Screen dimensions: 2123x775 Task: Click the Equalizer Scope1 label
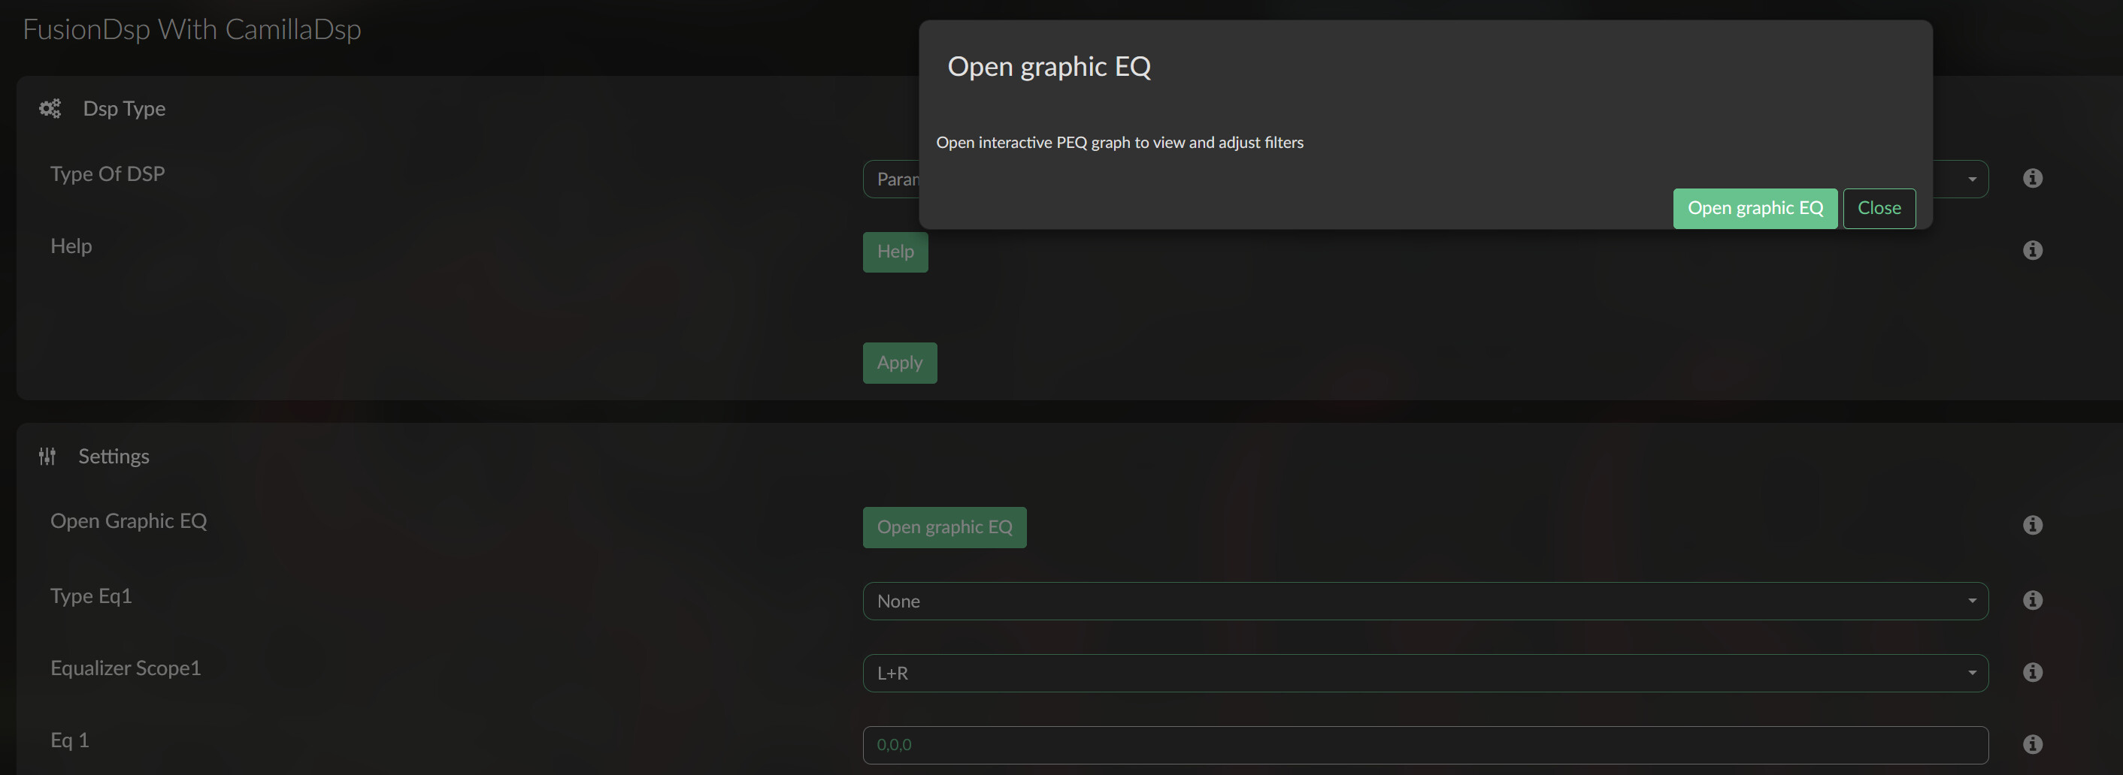(126, 668)
